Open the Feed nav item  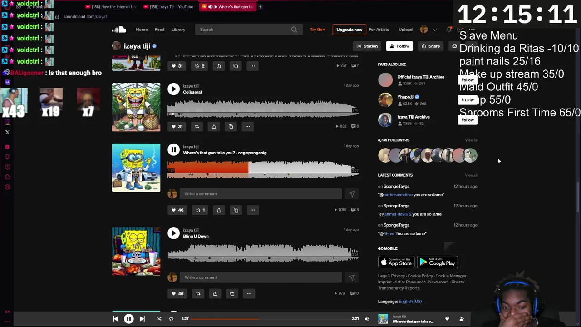coord(159,30)
